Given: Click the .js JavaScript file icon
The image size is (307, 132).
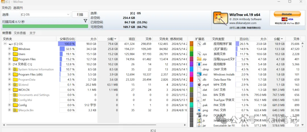Looking at the screenshot, I should [x=199, y=120].
